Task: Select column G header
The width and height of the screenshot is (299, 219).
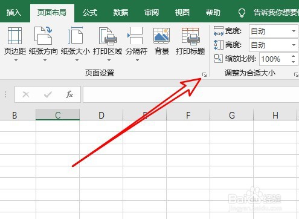Action: click(232, 116)
